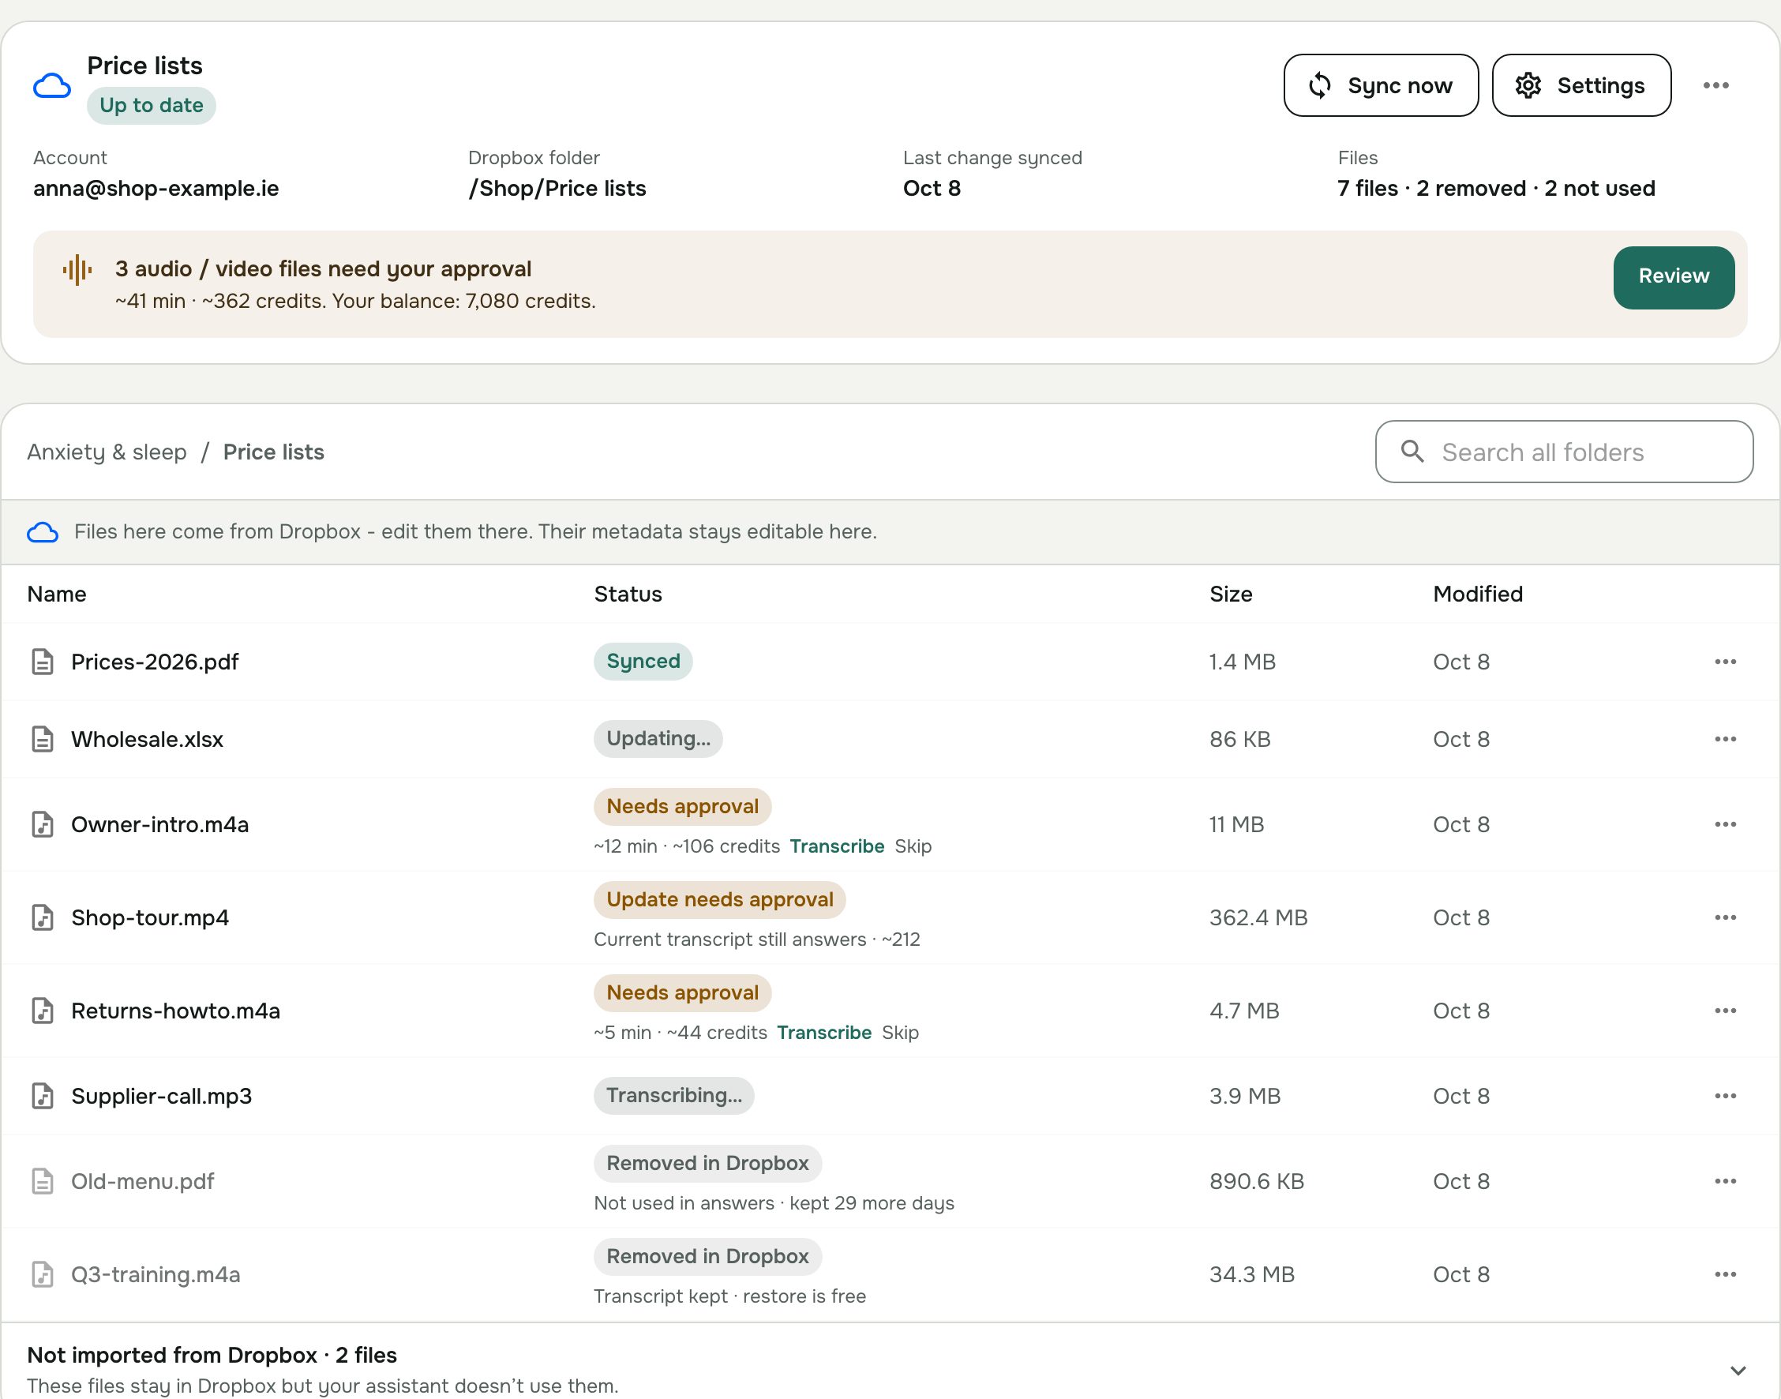Open more options for Old-menu.pdf

(x=1725, y=1181)
